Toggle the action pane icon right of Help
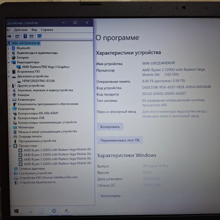Image resolution: width=220 pixels, height=220 pixels. coord(31,36)
